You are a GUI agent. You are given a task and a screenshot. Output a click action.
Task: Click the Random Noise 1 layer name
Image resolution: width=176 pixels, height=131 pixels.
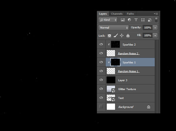(x=128, y=71)
